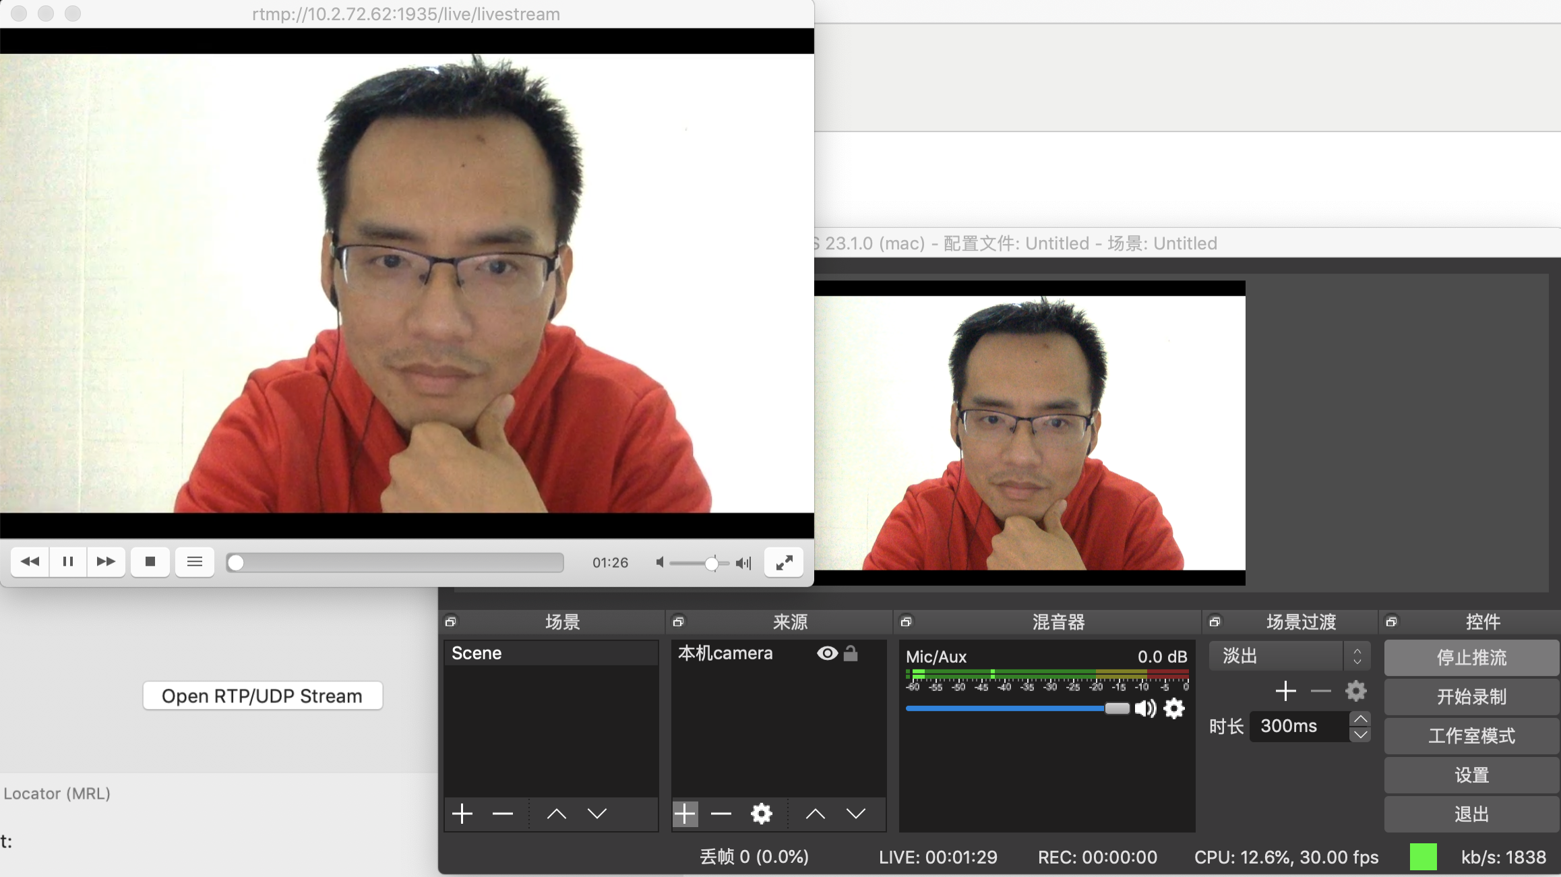
Task: Click the 300ms duration field
Action: (1300, 726)
